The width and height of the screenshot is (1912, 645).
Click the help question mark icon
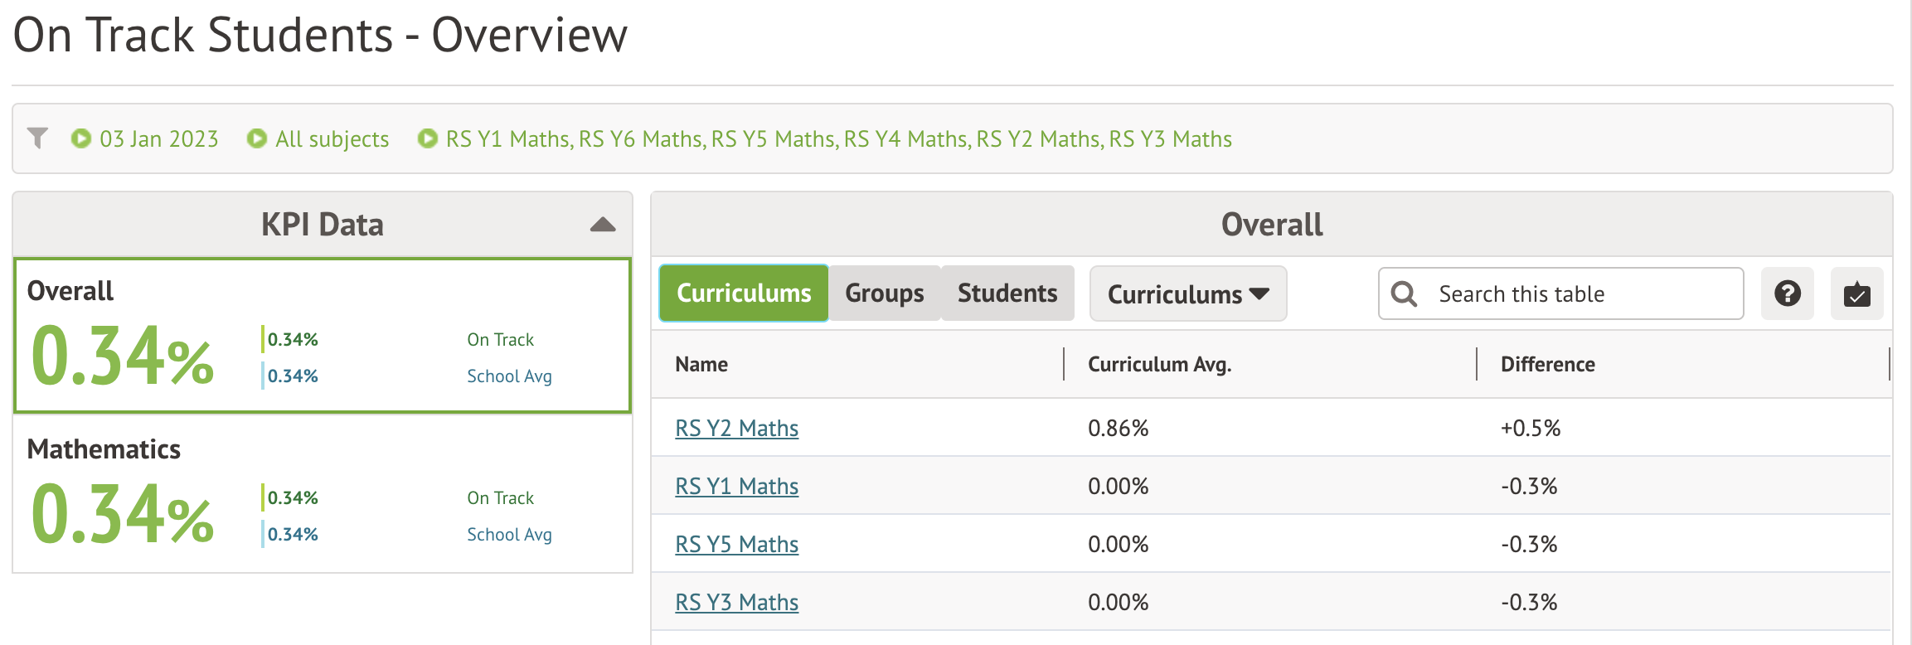[1787, 293]
